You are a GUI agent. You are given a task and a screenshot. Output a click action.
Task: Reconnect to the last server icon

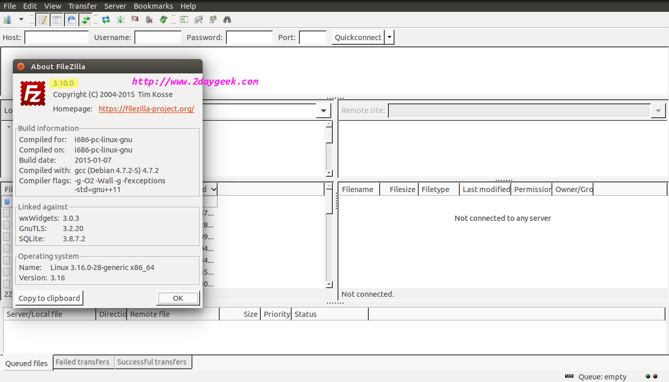point(164,20)
